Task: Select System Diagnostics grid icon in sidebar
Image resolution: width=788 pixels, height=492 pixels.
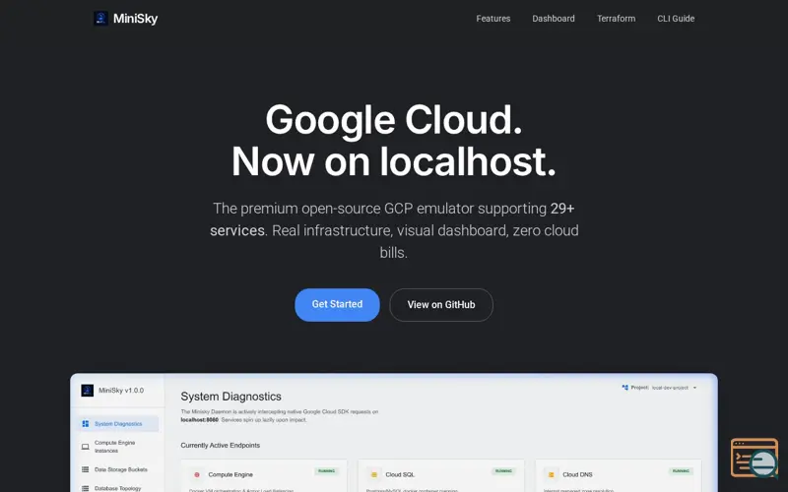Action: click(x=86, y=424)
